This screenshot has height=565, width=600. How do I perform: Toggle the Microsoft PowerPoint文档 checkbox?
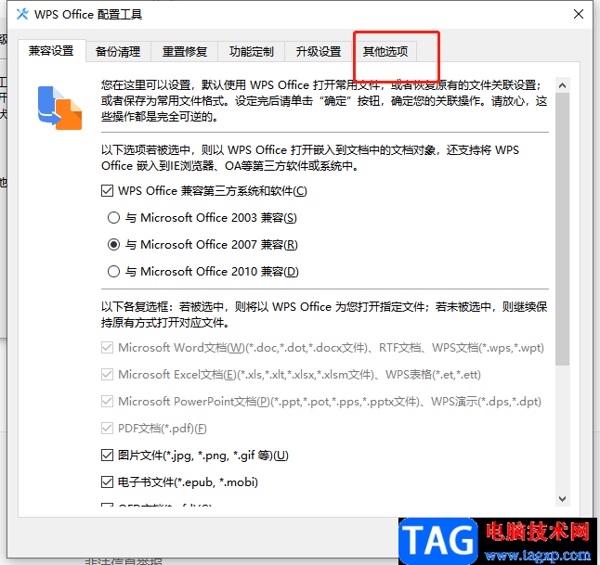pyautogui.click(x=107, y=402)
